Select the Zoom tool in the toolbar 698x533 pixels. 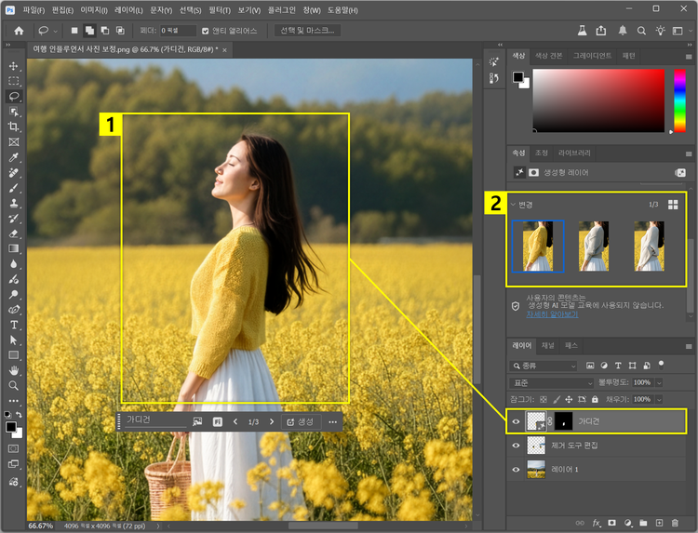14,385
